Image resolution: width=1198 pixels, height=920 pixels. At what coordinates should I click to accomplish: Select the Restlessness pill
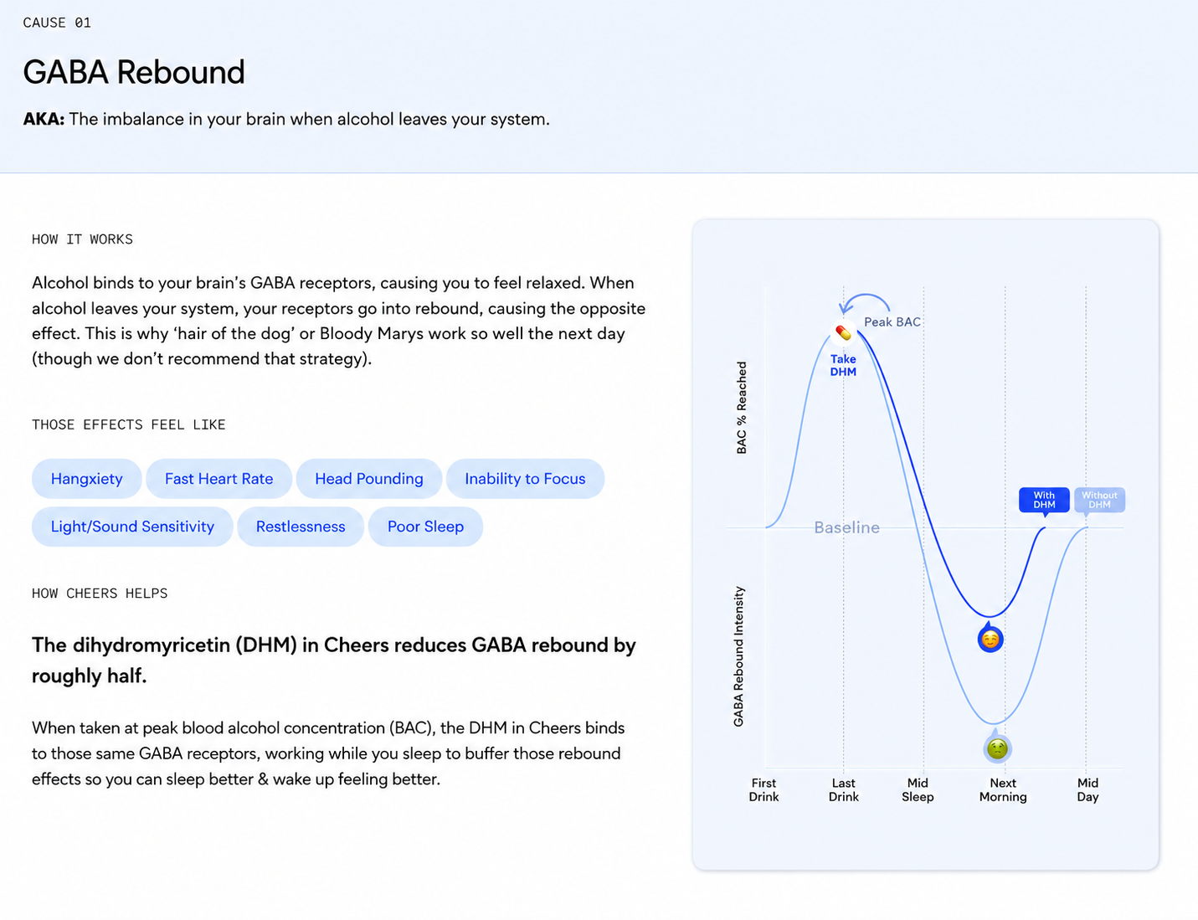point(301,527)
